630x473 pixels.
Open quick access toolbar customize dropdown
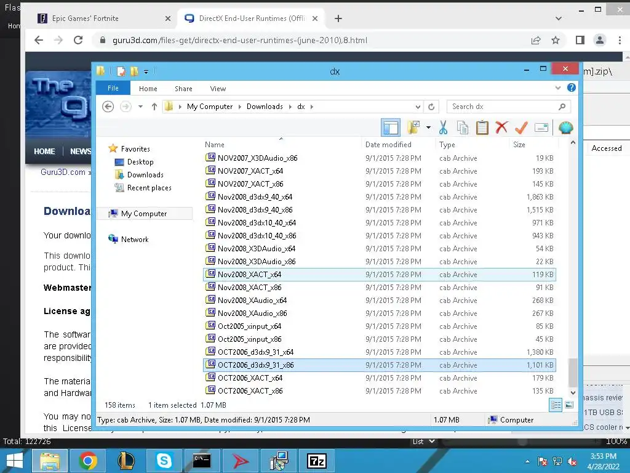[146, 71]
